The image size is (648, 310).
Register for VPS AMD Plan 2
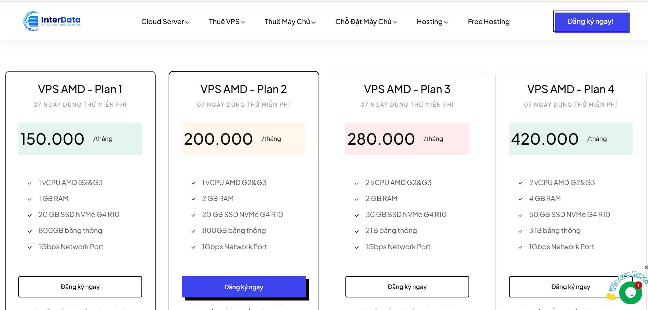coord(244,287)
